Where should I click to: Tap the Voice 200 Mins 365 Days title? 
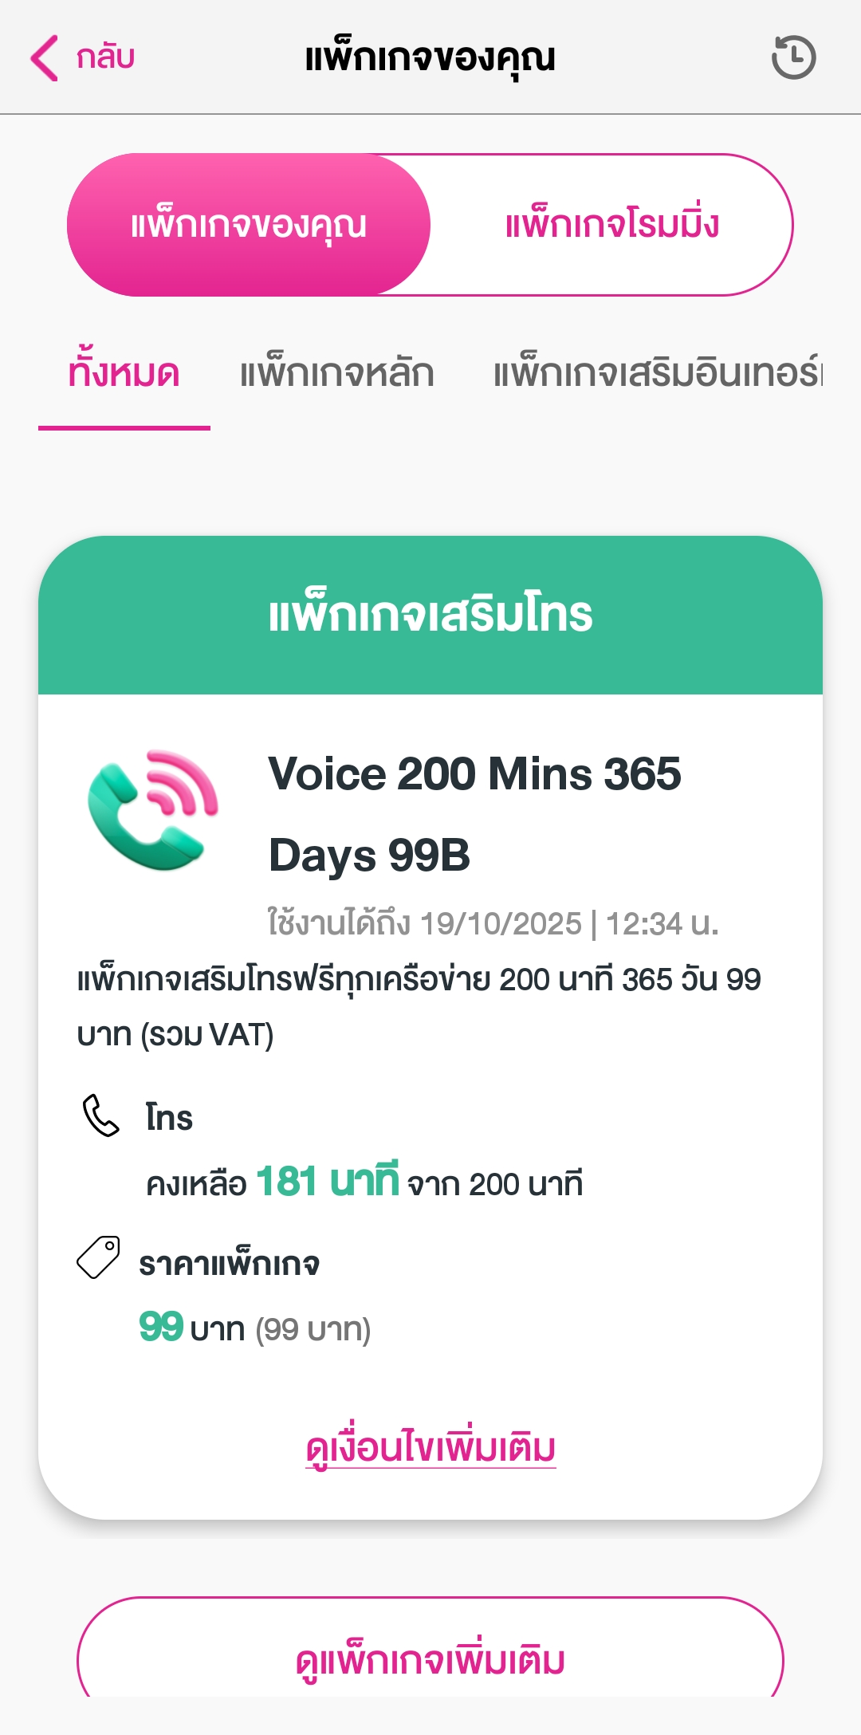click(x=475, y=814)
